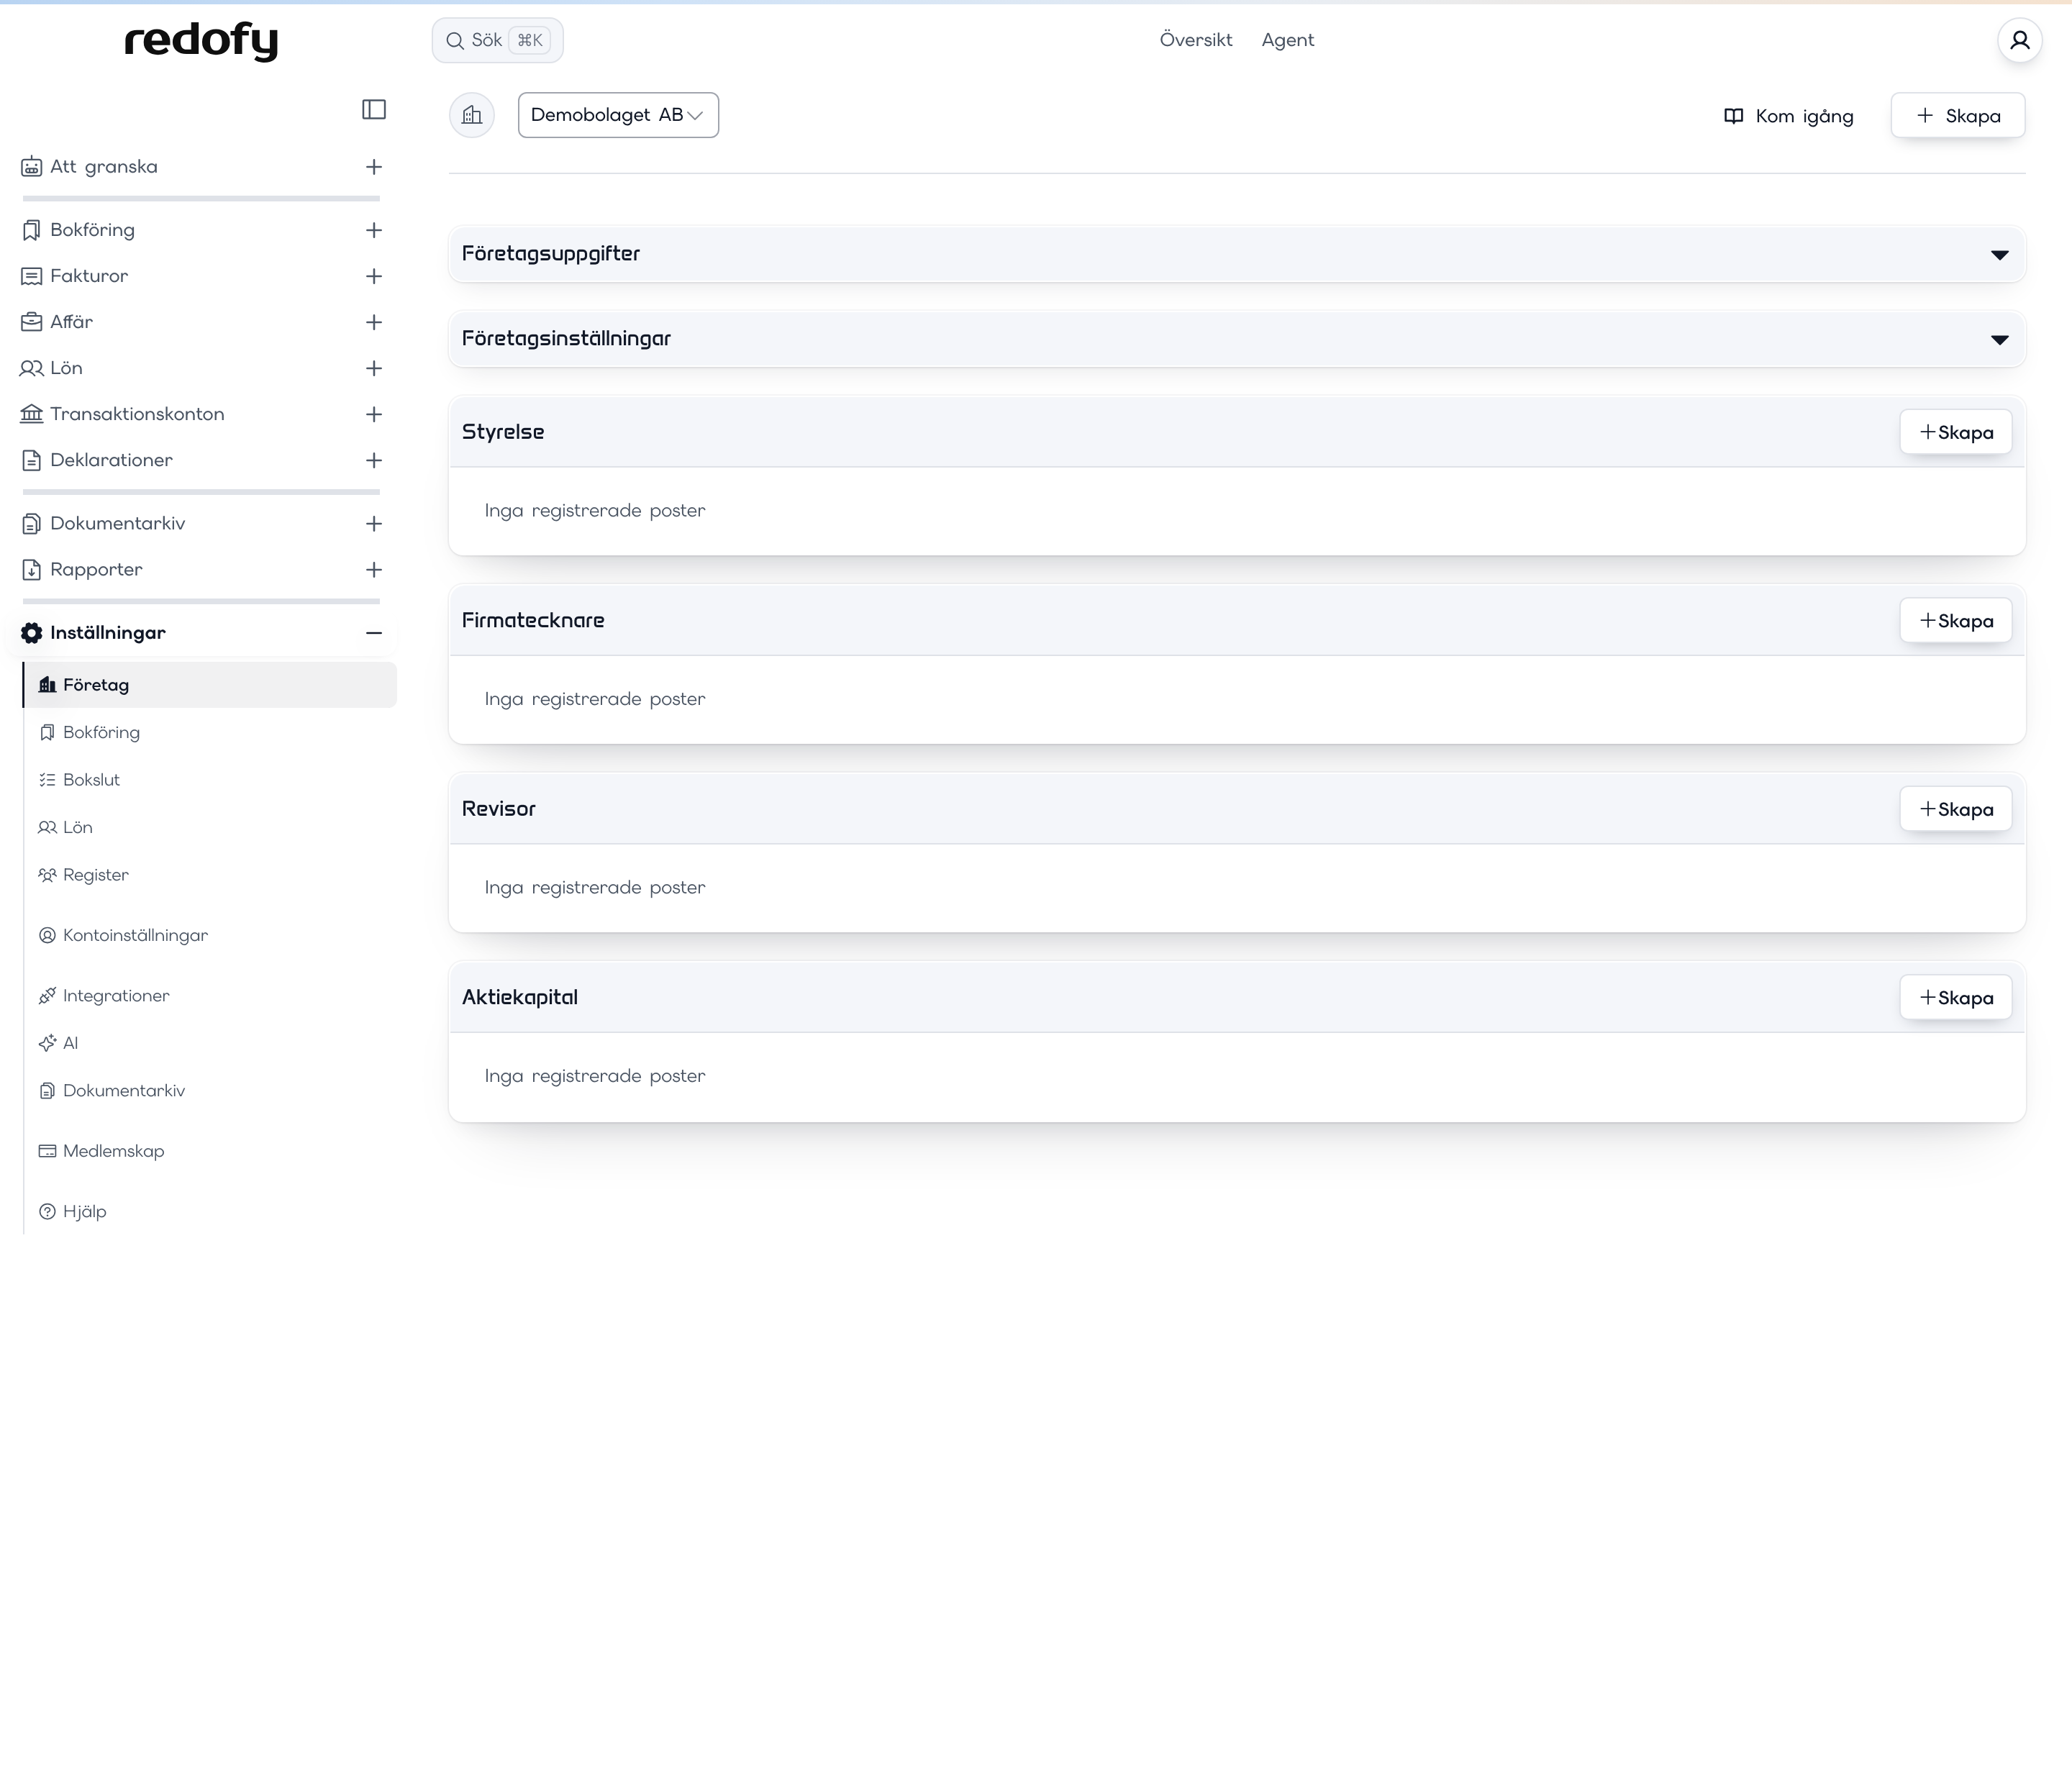2072x1784 pixels.
Task: Click the main Dokumentarkiv icon
Action: 32,523
